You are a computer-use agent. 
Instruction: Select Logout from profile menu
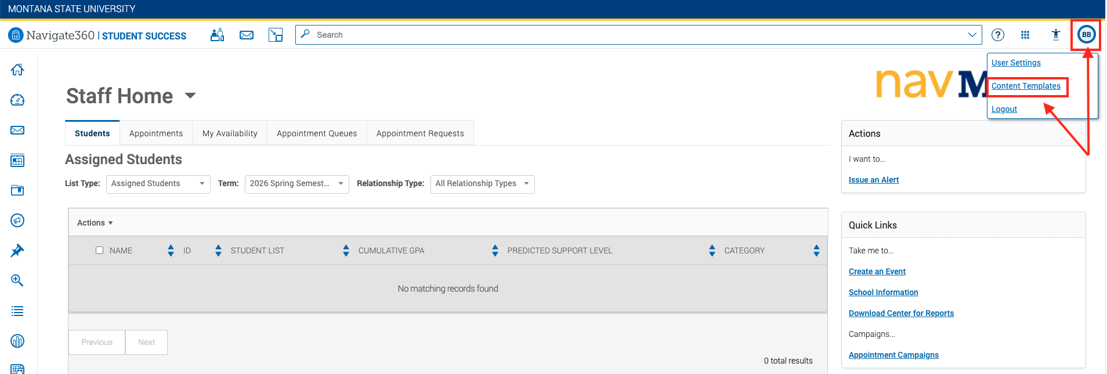tap(1004, 109)
